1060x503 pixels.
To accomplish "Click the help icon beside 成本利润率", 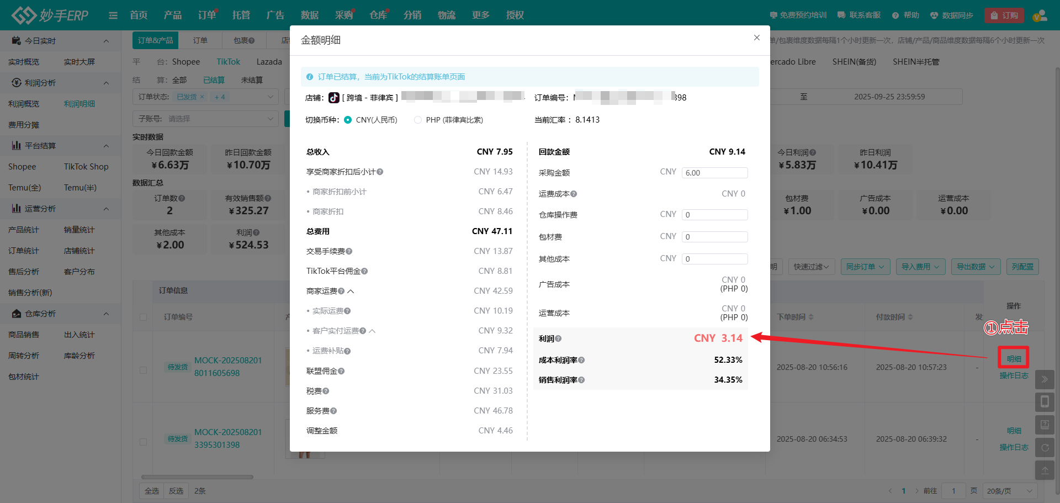I will [x=581, y=360].
